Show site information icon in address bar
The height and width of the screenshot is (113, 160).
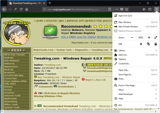click(x=44, y=9)
